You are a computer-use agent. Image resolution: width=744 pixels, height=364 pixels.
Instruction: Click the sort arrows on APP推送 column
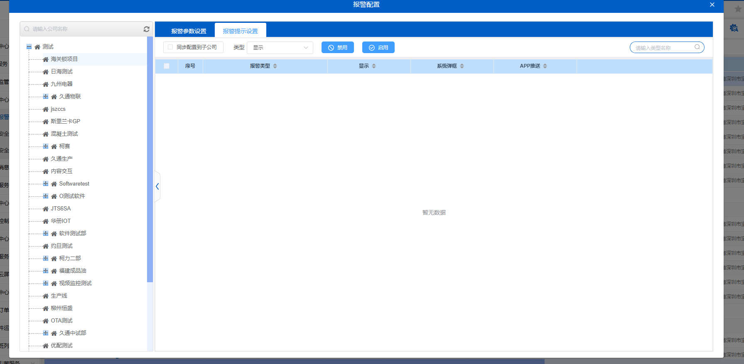coord(545,66)
